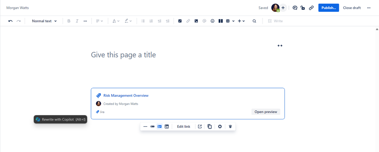
Task: Click Rewrite with Copilot popup
Action: [x=60, y=119]
